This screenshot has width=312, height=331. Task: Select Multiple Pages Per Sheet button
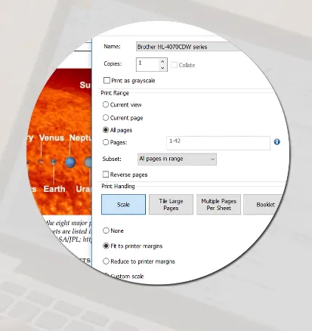click(218, 205)
